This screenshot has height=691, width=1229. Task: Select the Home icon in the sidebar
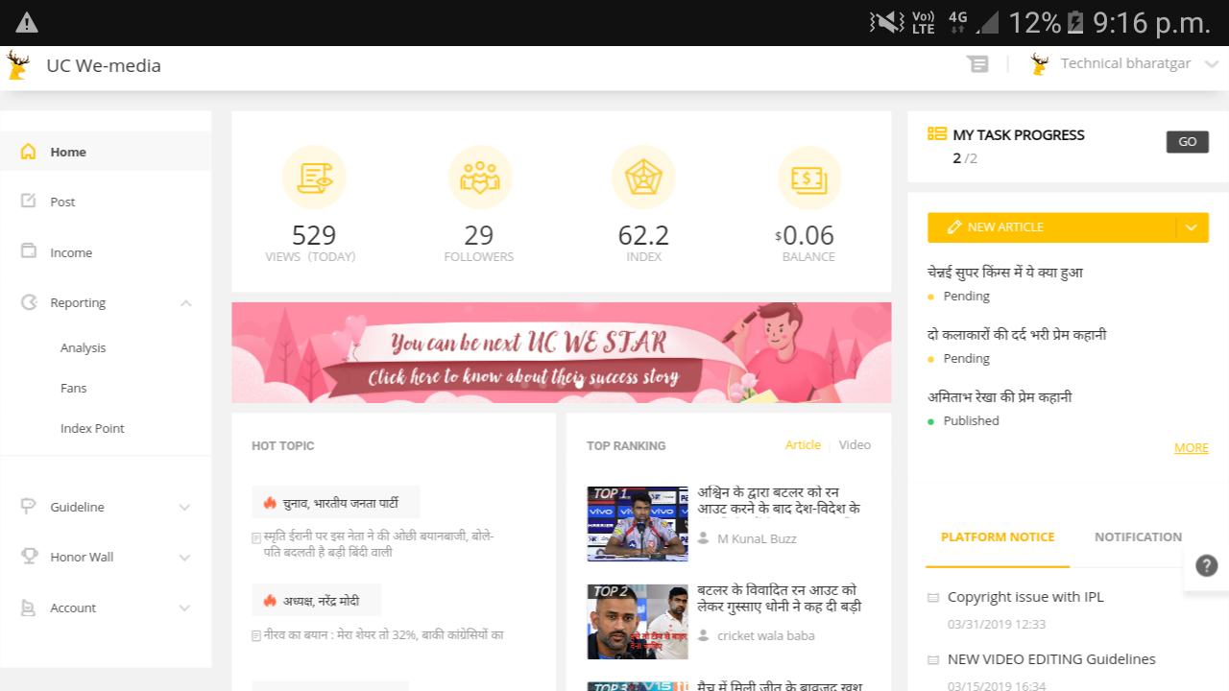click(x=28, y=151)
